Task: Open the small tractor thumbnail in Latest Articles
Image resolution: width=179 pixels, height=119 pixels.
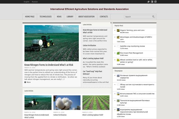Action: pos(38,103)
